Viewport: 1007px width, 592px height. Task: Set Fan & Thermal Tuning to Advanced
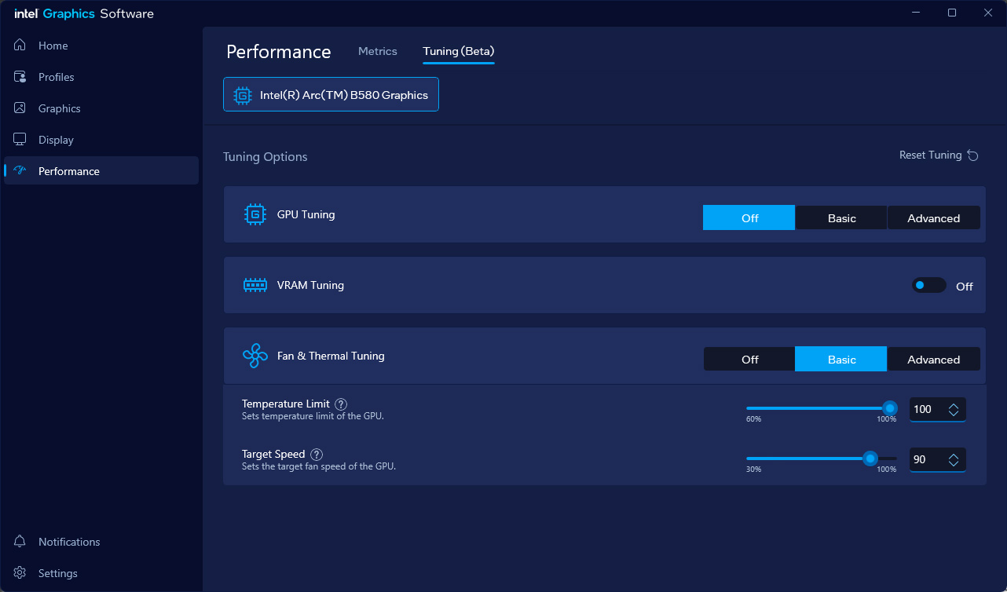click(x=934, y=360)
